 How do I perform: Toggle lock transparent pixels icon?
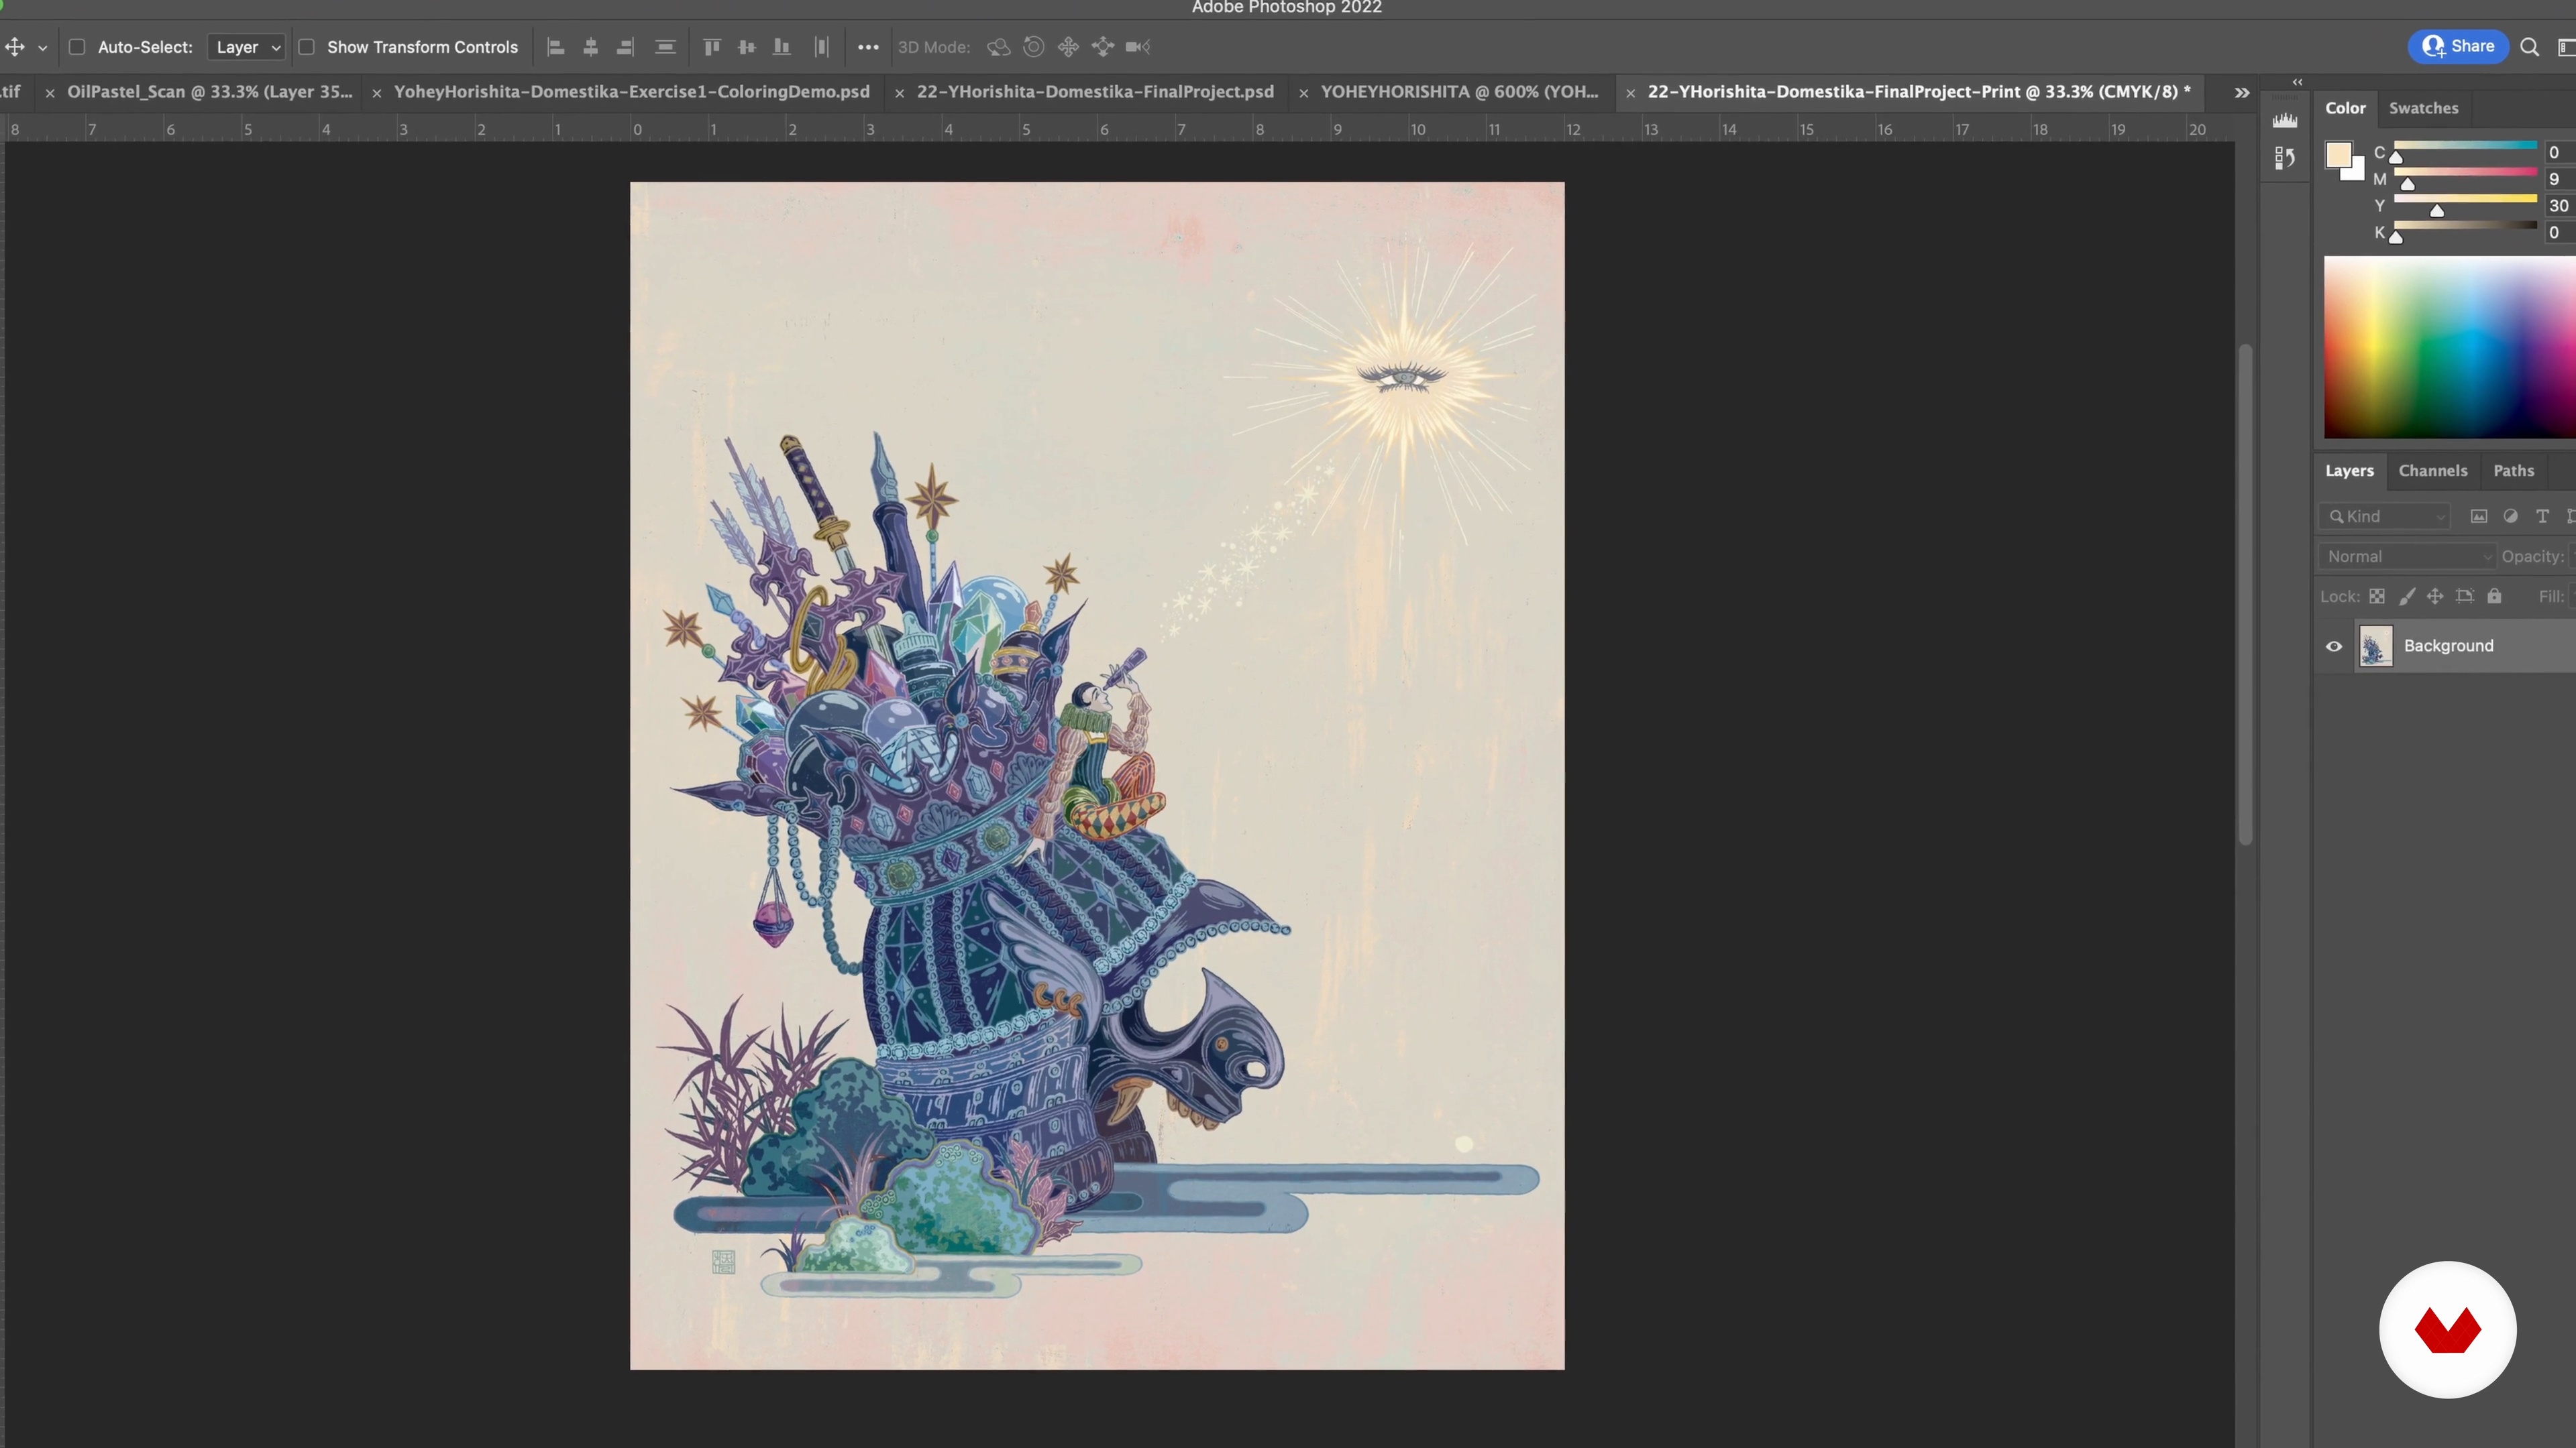coord(2377,597)
